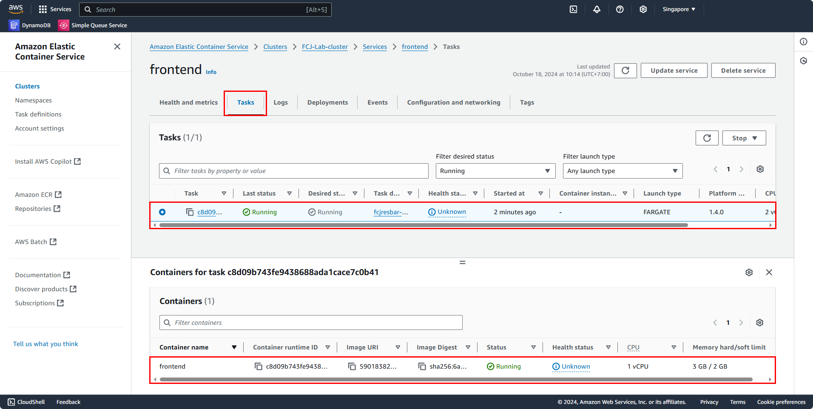Screen dimensions: 813x409
Task: Switch to the Logs tab
Action: [281, 102]
